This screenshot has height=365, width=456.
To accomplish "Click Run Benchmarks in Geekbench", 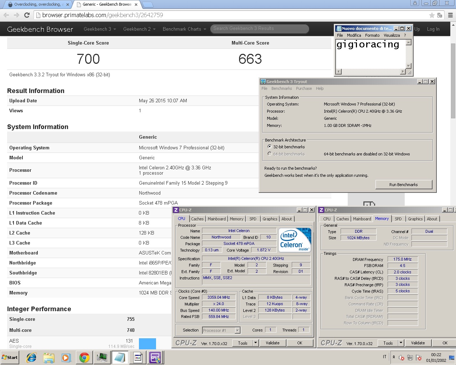I will click(404, 185).
